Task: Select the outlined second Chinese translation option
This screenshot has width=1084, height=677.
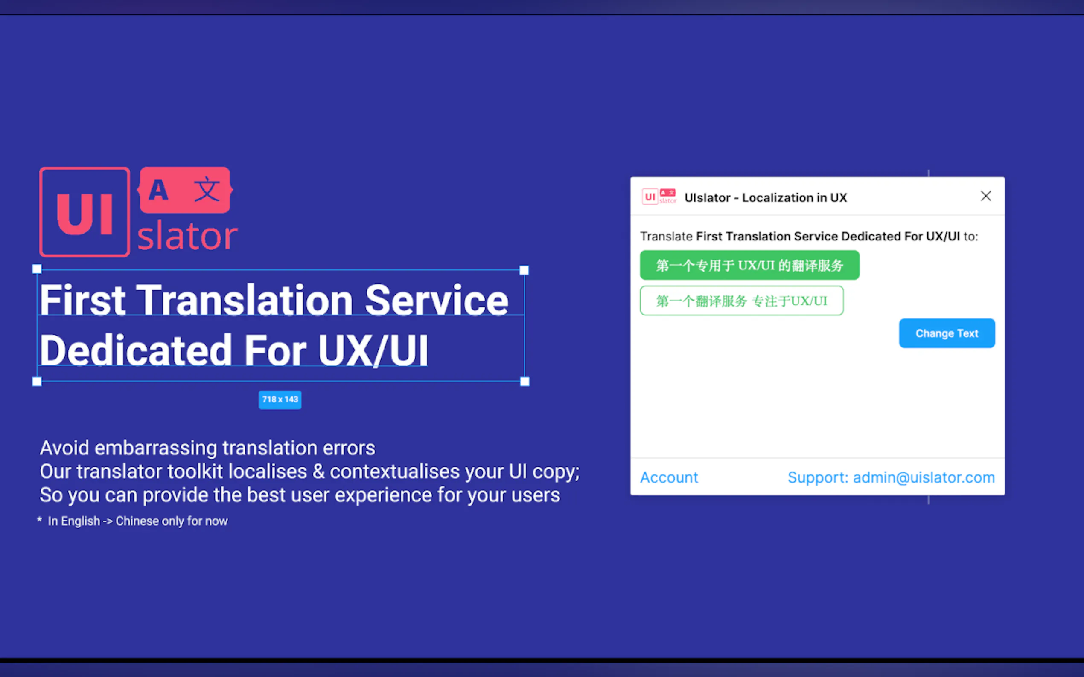Action: (742, 301)
